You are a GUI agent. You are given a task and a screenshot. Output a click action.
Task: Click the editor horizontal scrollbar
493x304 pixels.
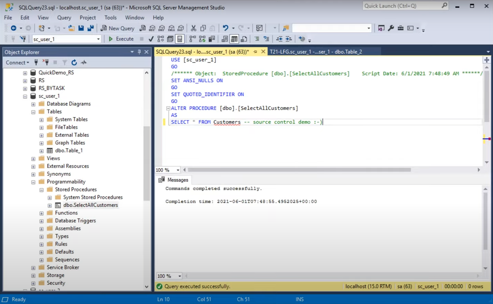(299, 170)
